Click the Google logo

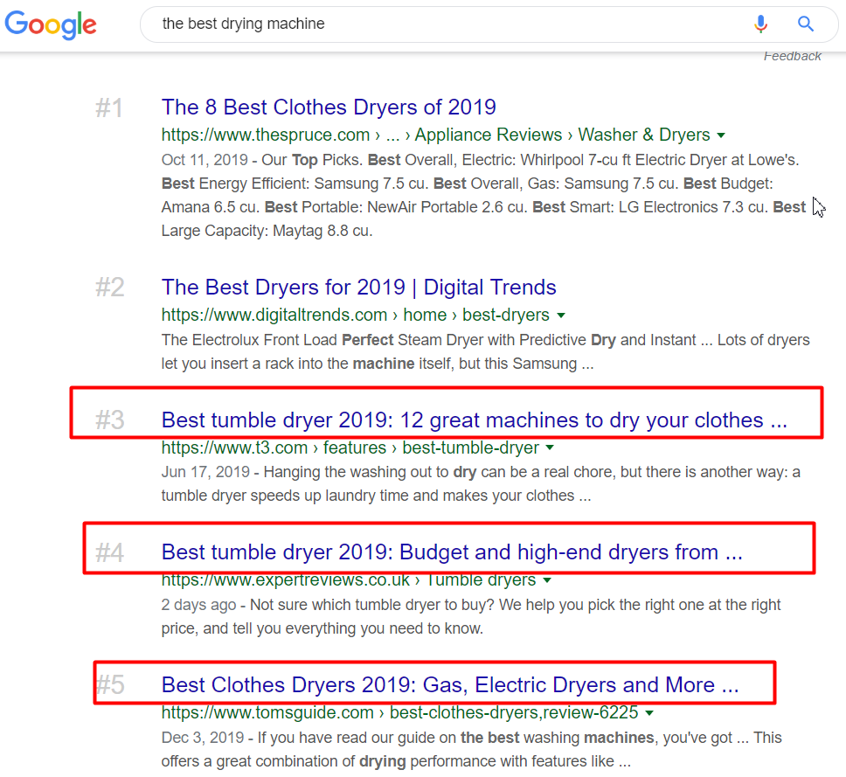51,24
